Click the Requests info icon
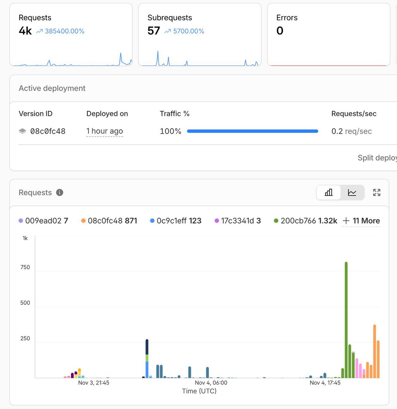The height and width of the screenshot is (409, 397). pos(60,193)
